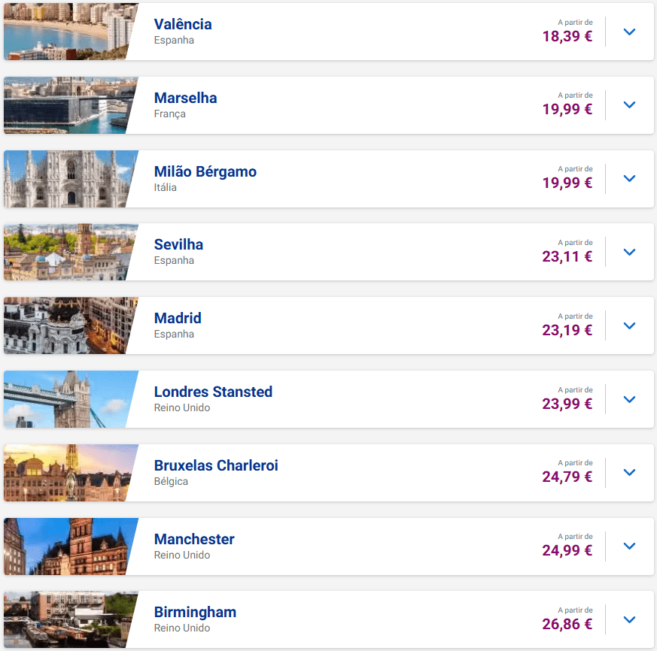Select the Madrid destination name
657x651 pixels.
[x=178, y=318]
